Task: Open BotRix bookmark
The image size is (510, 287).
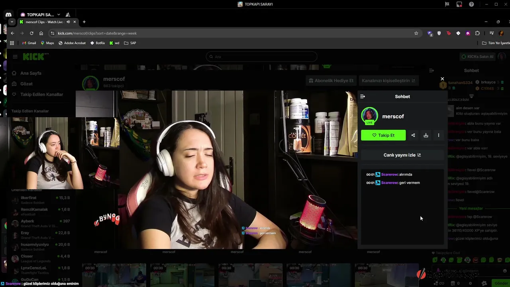Action: point(98,43)
